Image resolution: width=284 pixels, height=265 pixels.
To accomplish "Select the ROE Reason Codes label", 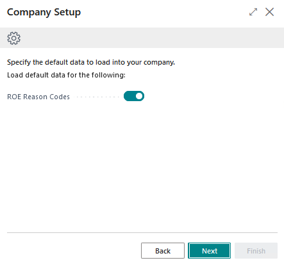I will (x=38, y=97).
